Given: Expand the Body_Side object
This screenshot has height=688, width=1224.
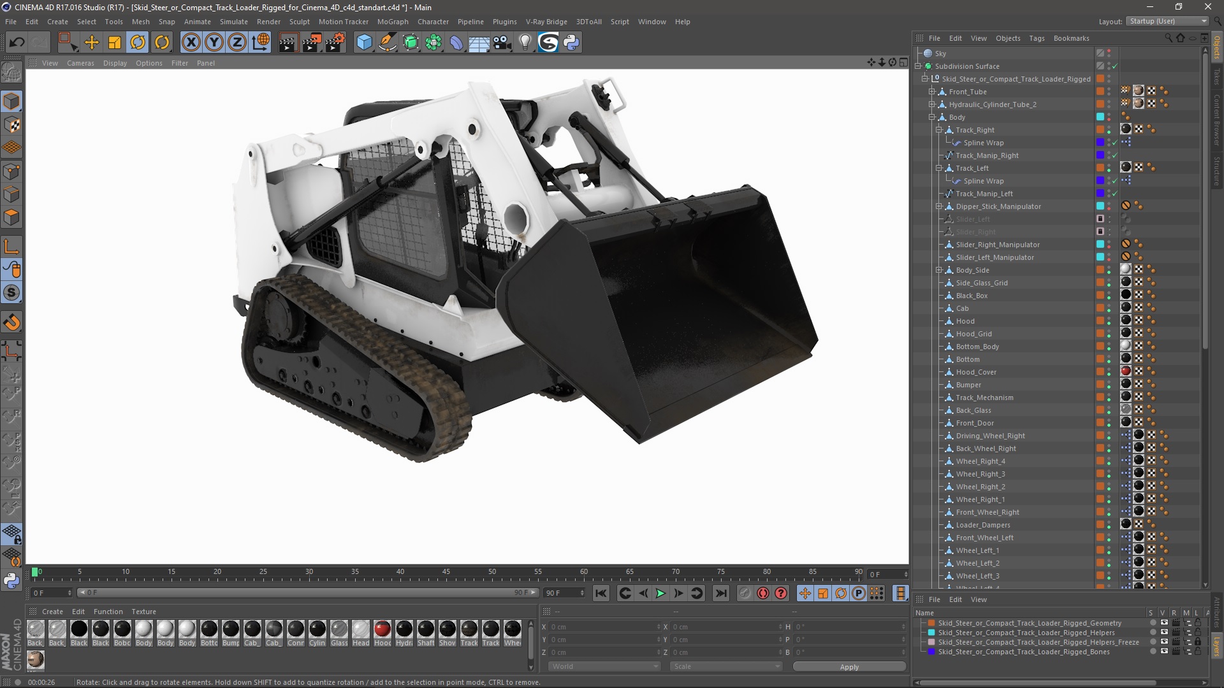Looking at the screenshot, I should 939,270.
